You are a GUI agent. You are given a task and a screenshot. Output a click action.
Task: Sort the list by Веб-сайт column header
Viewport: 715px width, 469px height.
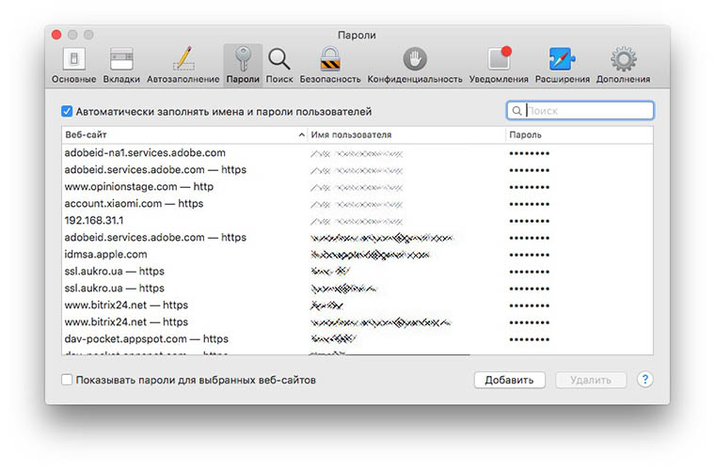tap(179, 135)
